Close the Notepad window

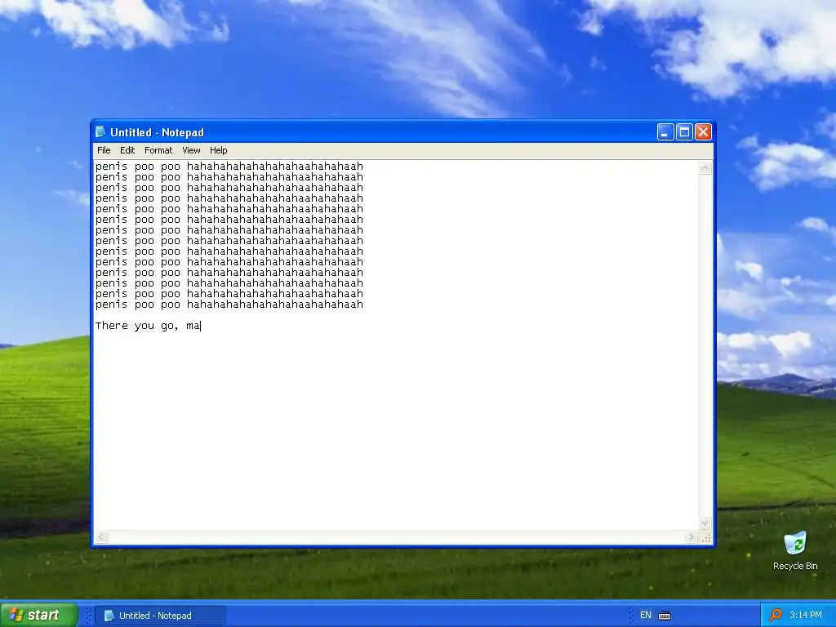[x=703, y=131]
